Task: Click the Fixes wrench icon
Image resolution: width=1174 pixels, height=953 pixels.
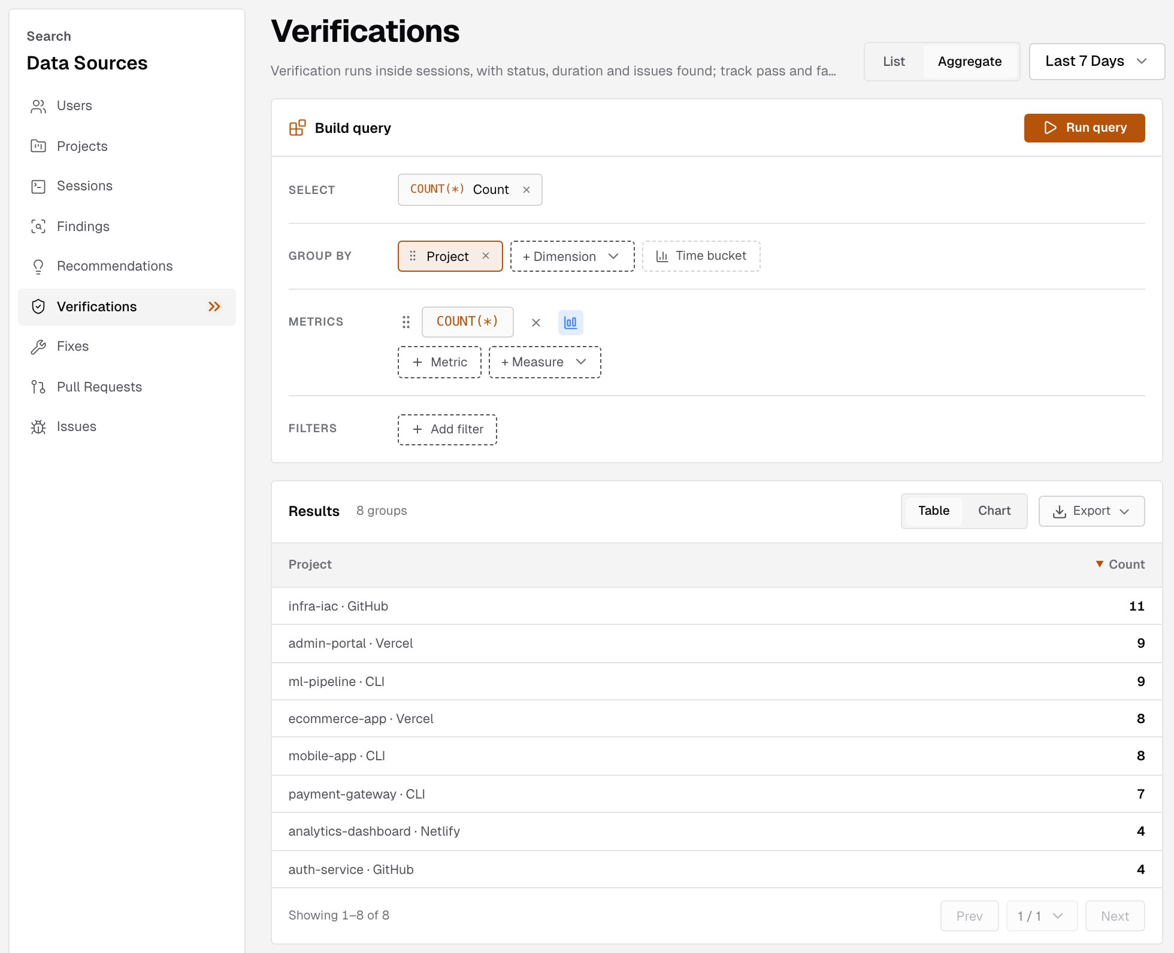Action: point(38,347)
